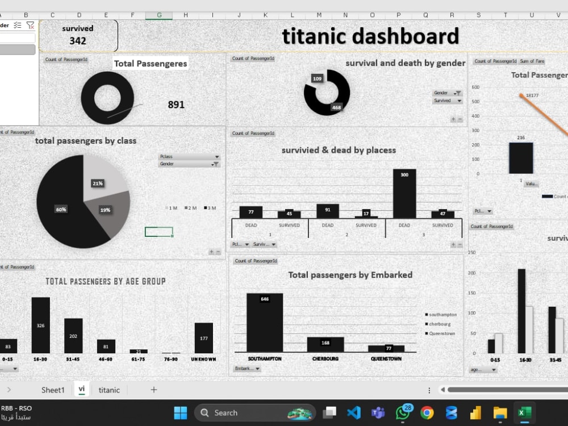568x426 pixels.
Task: Select the Southampton 646 bar
Action: [265, 323]
